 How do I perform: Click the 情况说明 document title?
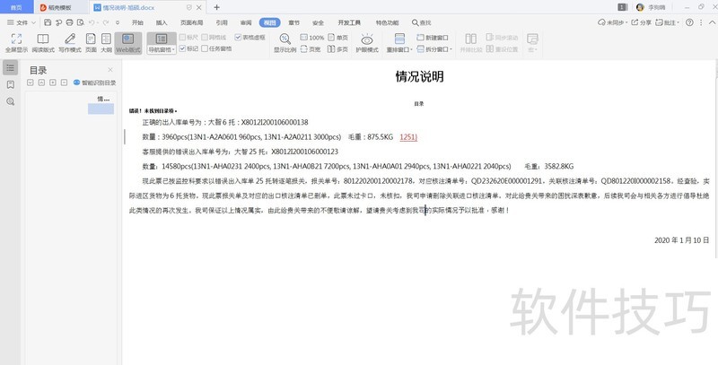click(x=419, y=76)
